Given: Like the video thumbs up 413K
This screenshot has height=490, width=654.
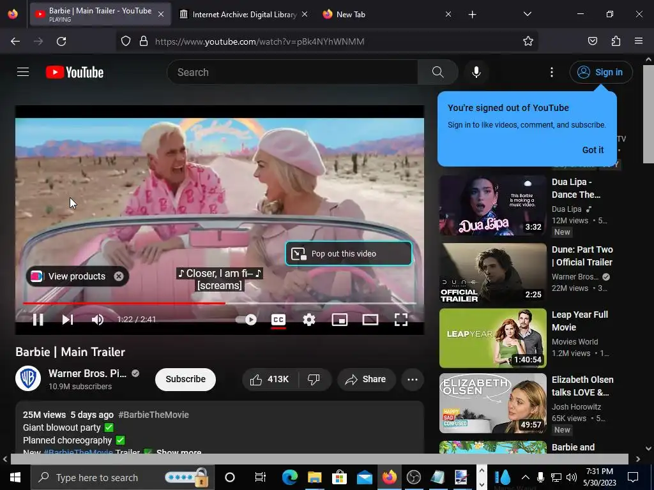Looking at the screenshot, I should click(x=270, y=379).
